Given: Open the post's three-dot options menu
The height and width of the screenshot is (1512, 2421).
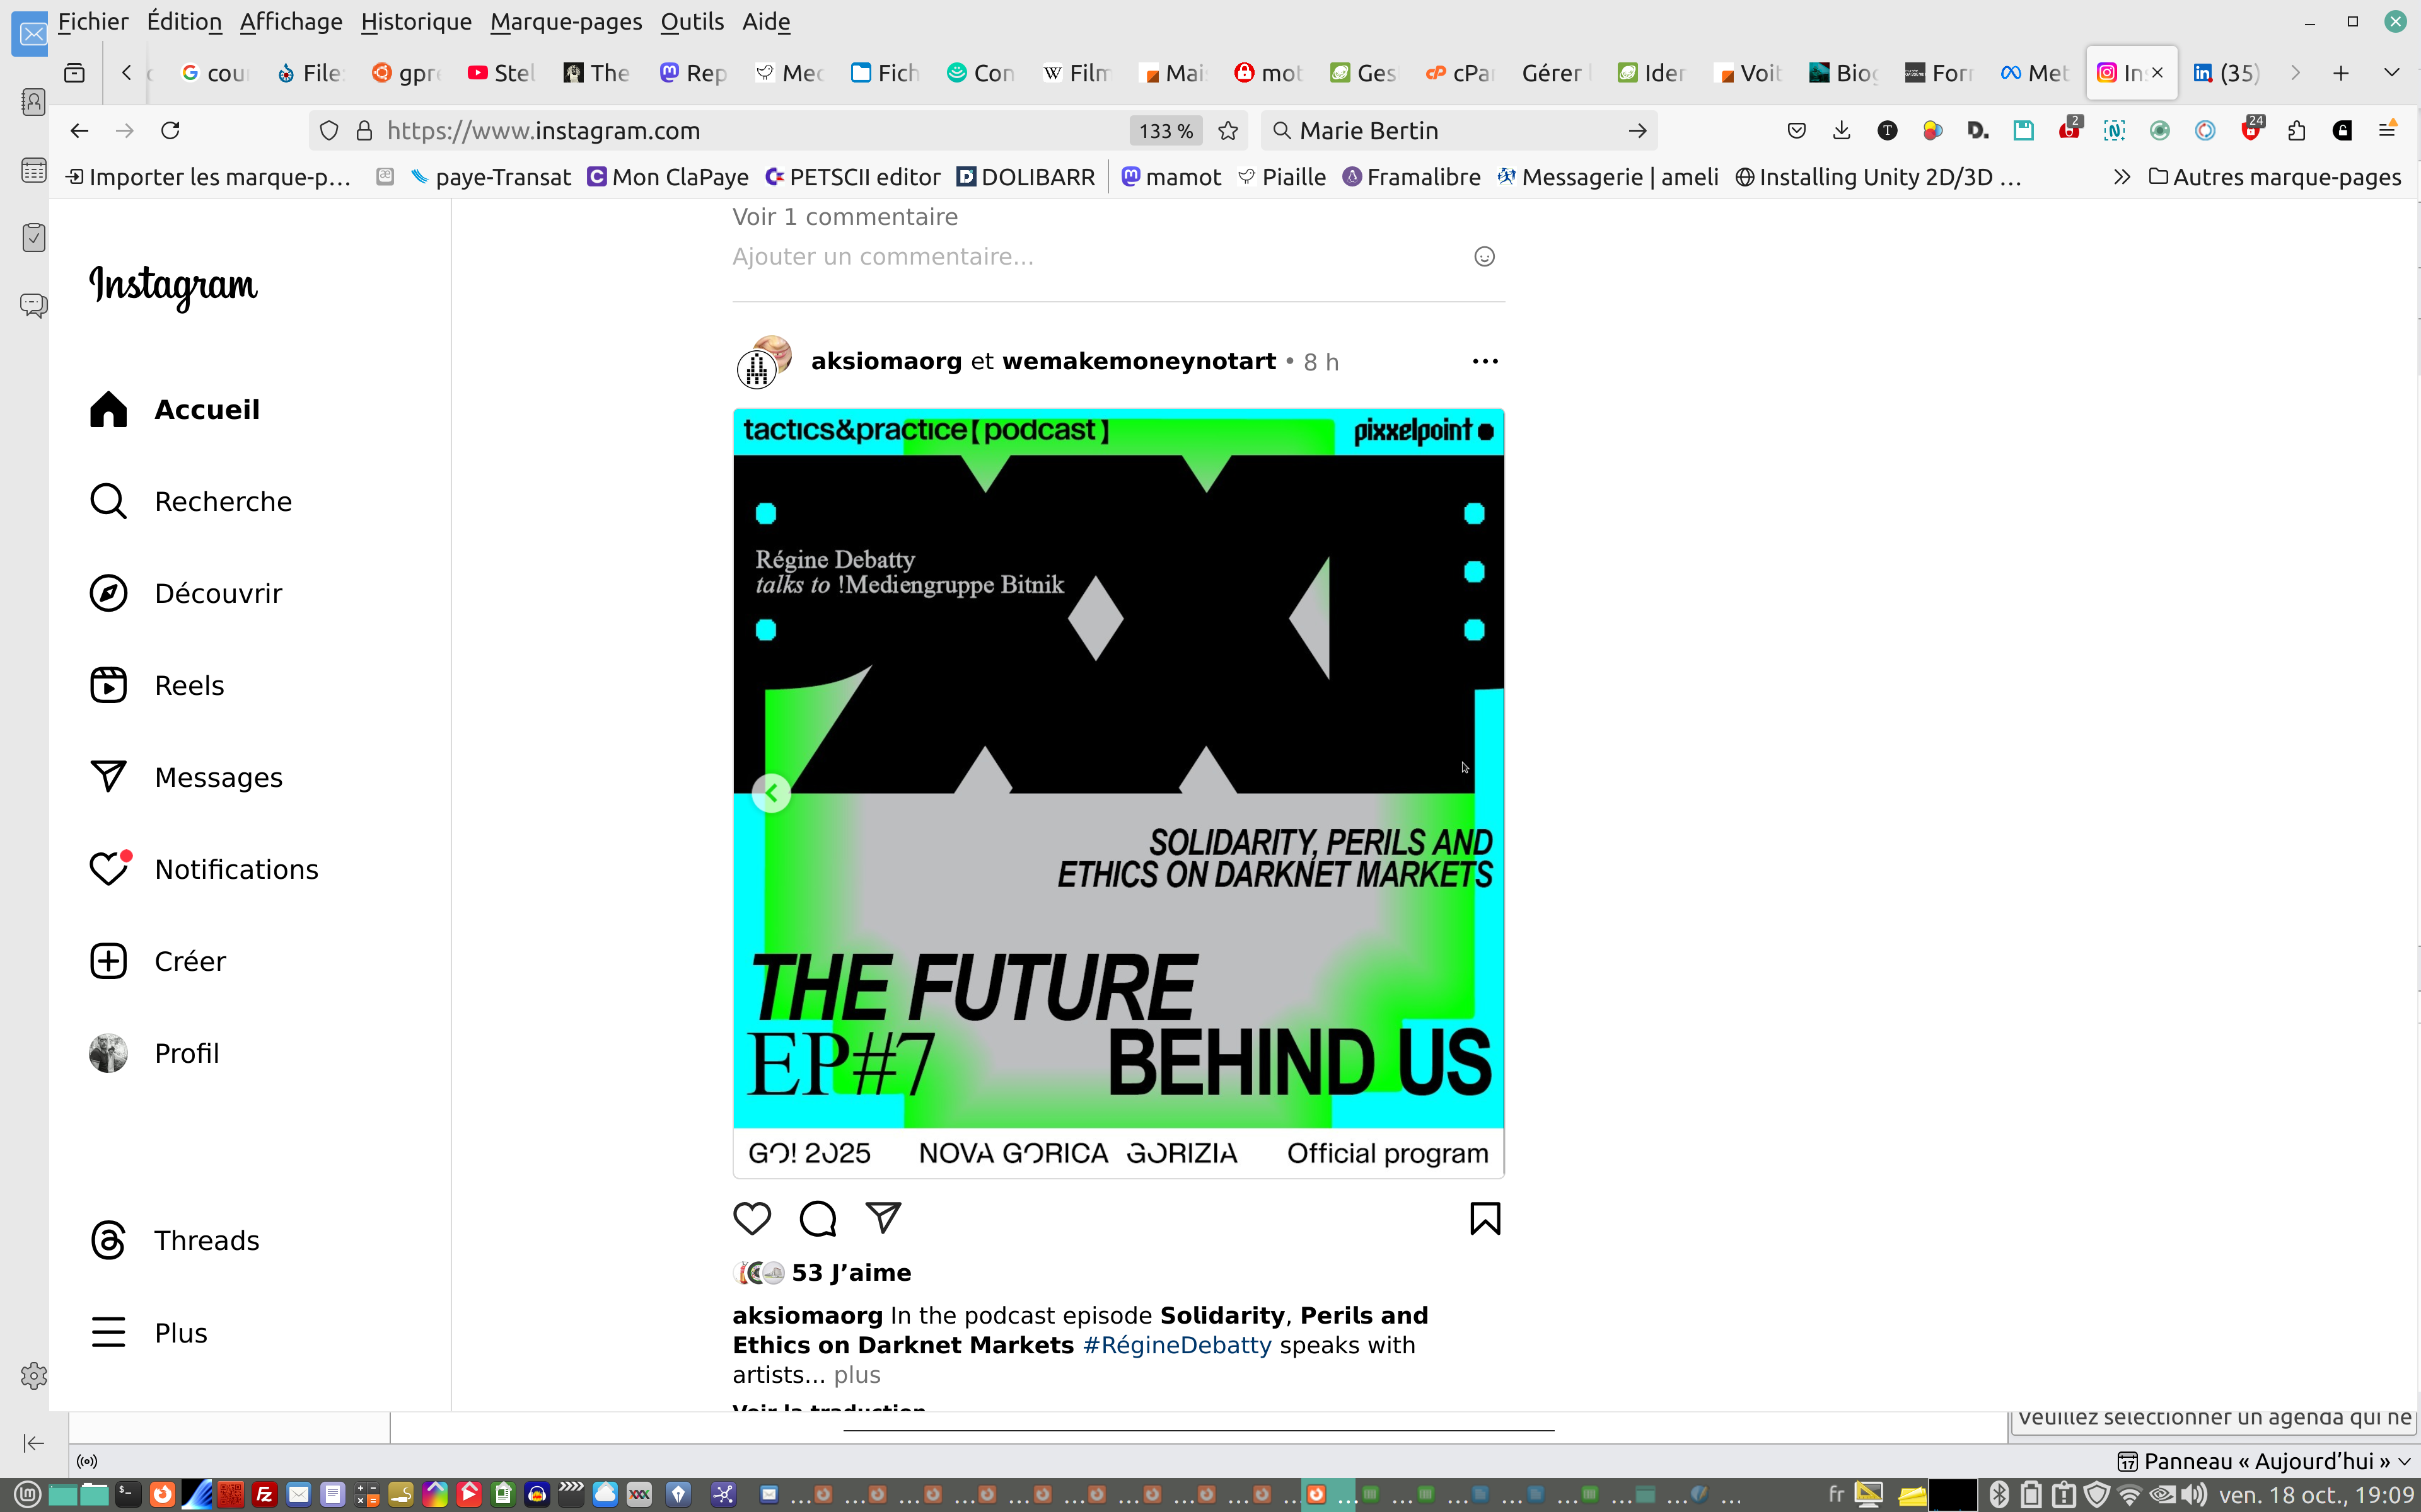Looking at the screenshot, I should point(1485,361).
